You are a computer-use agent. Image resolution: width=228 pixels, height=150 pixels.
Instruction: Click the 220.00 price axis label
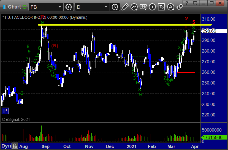point(208,115)
